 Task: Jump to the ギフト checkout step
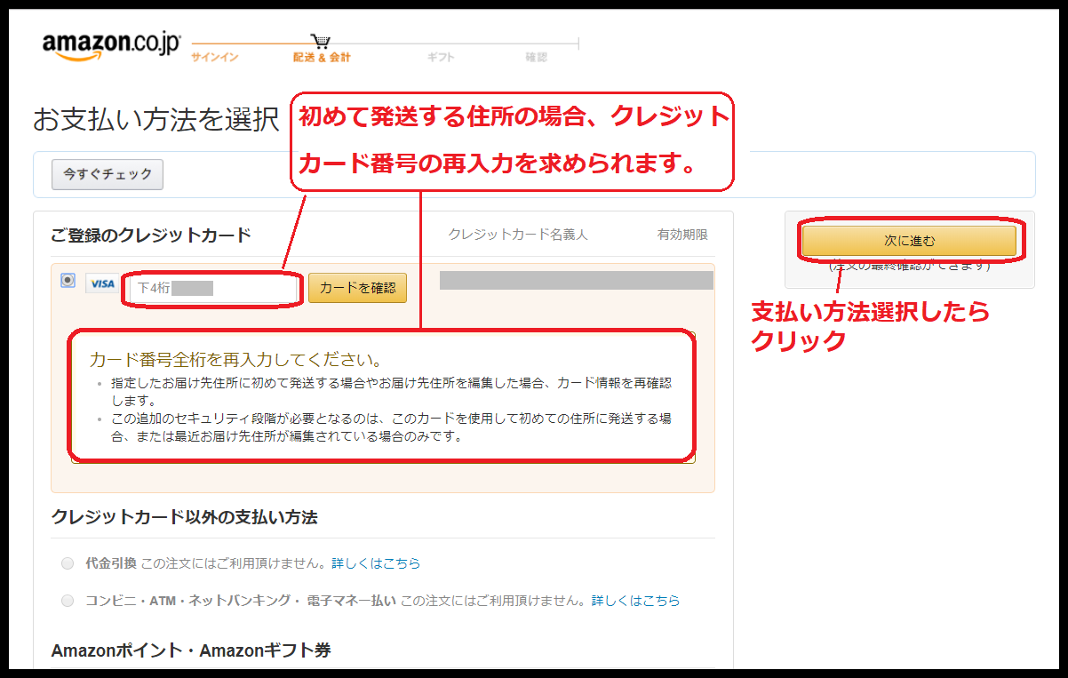tap(441, 58)
